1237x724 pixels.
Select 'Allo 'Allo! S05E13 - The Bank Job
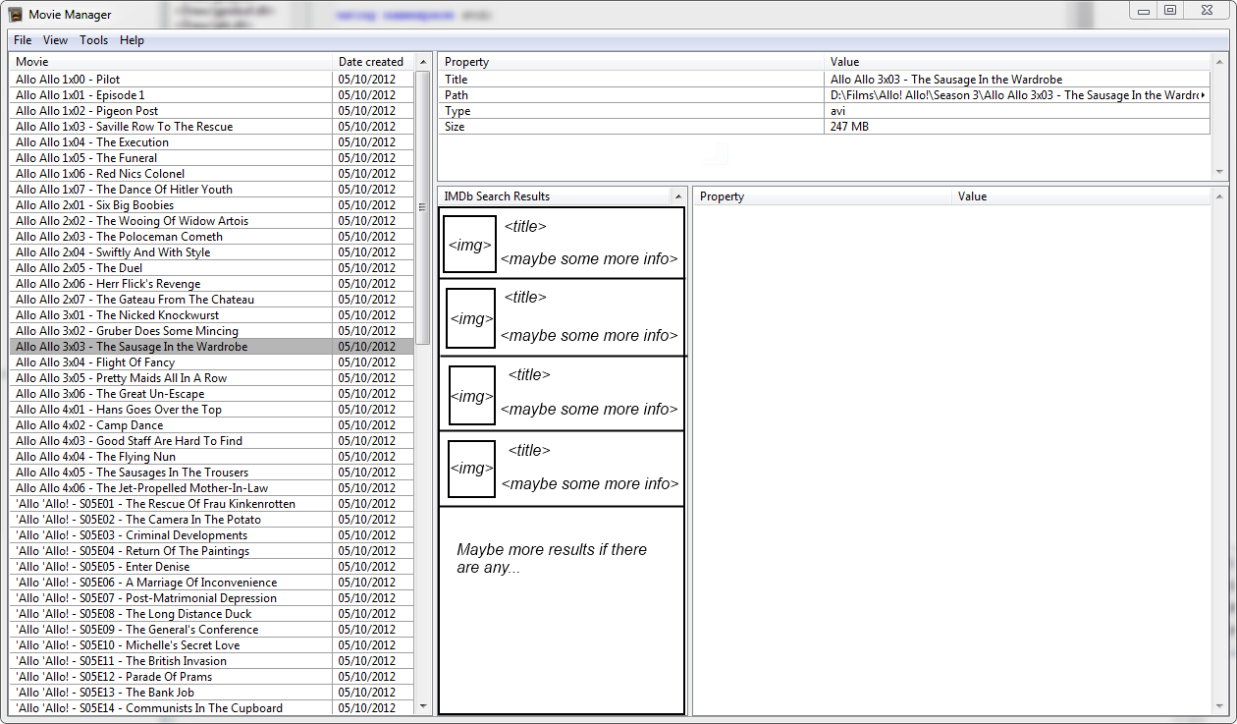click(104, 693)
